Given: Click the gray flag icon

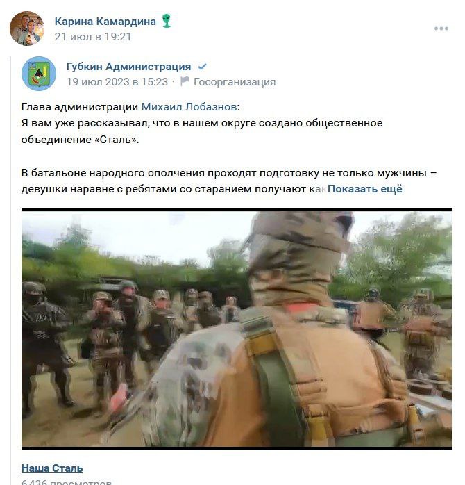Looking at the screenshot, I should (185, 81).
